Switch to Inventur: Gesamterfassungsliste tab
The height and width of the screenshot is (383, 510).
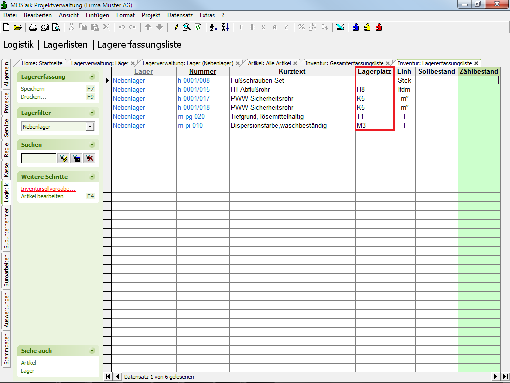pos(345,63)
